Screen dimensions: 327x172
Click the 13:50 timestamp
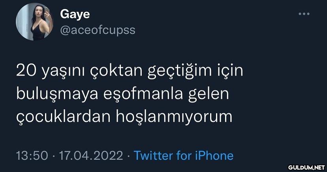pyautogui.click(x=32, y=155)
